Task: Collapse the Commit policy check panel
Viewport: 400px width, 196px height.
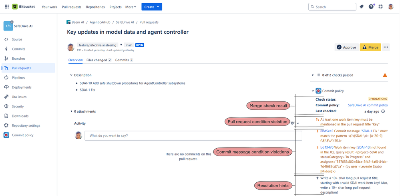Action: [x=313, y=91]
